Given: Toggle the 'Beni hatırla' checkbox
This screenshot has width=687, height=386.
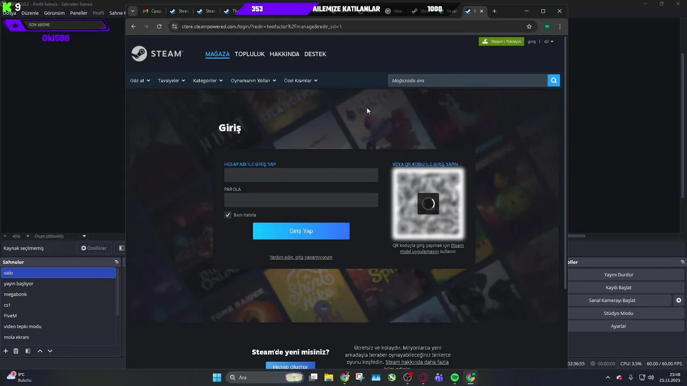Looking at the screenshot, I should [228, 215].
